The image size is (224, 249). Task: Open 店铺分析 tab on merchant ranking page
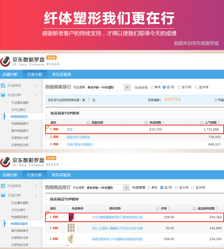(x=10, y=74)
